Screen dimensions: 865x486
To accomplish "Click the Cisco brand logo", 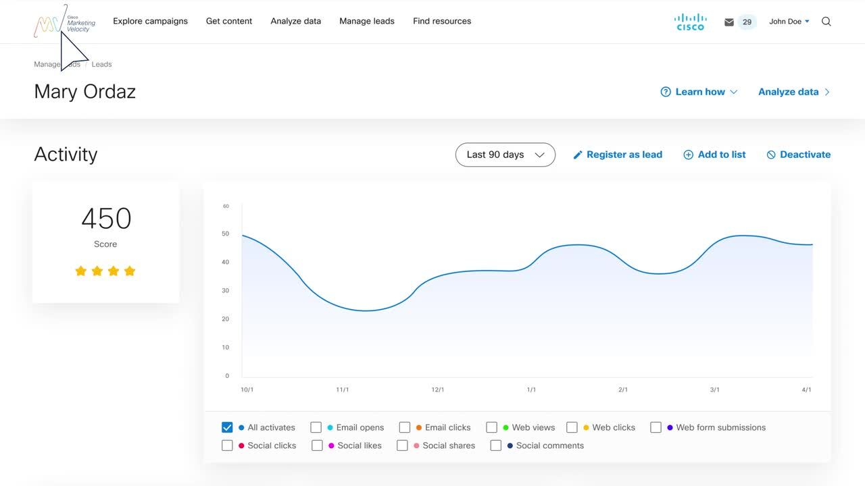I will 690,22.
